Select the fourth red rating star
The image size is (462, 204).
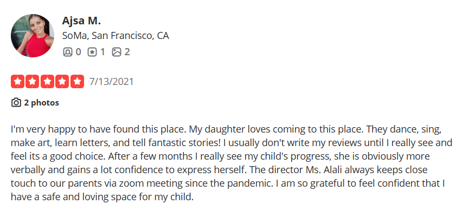pyautogui.click(x=62, y=81)
